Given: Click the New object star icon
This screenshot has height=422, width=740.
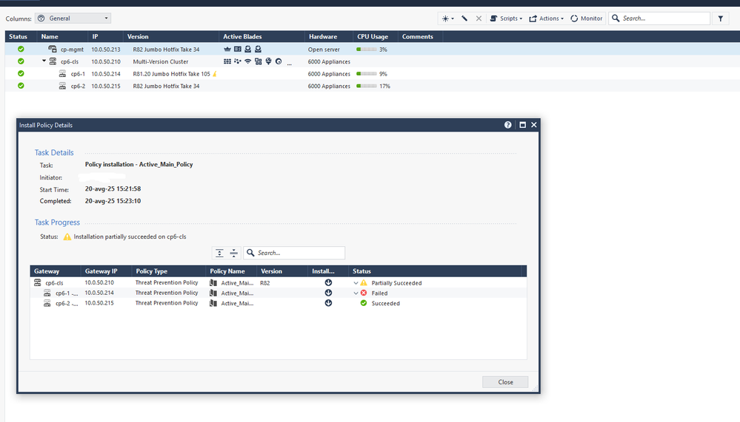Looking at the screenshot, I should coord(446,18).
